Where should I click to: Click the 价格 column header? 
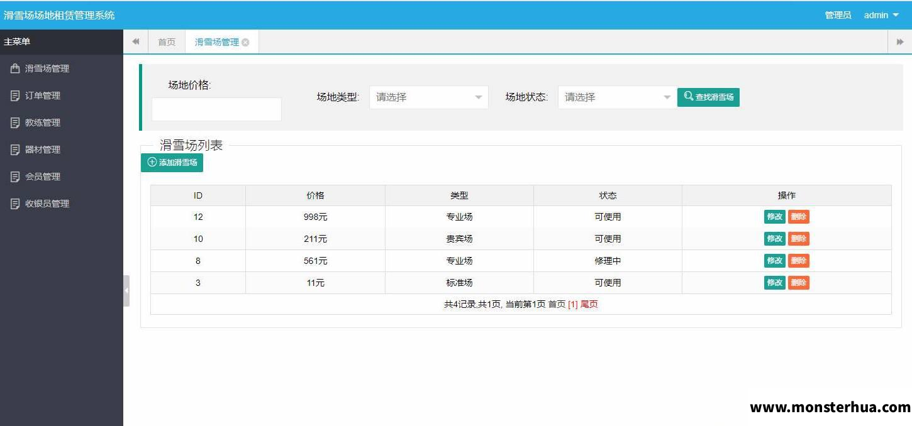(x=315, y=195)
